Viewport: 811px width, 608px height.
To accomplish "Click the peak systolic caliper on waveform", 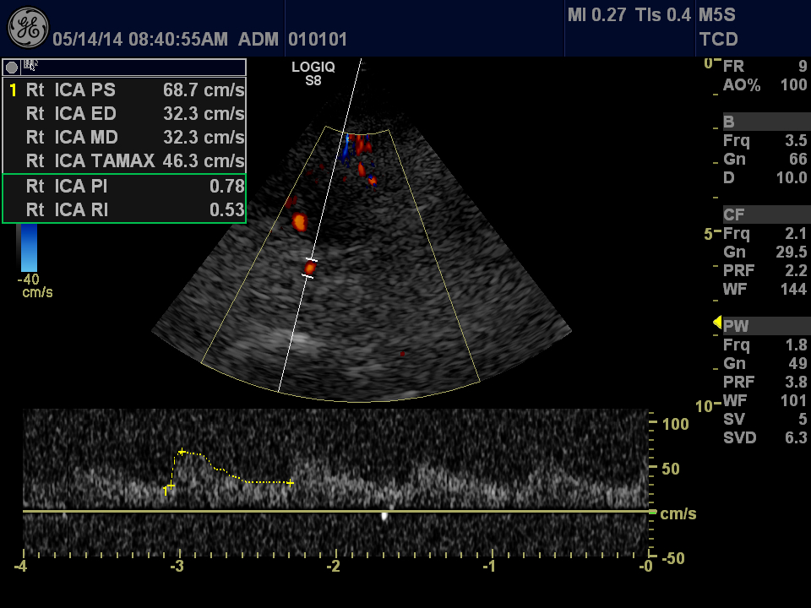I will [181, 453].
